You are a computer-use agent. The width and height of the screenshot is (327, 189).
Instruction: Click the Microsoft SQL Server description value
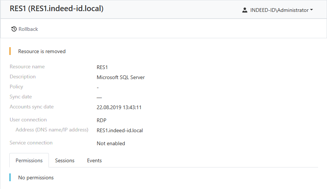click(x=121, y=77)
